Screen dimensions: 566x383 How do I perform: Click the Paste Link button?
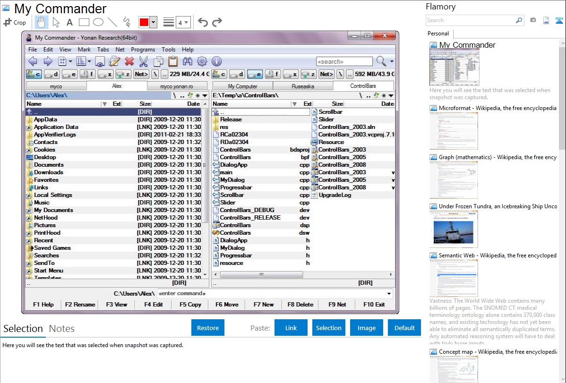point(291,328)
